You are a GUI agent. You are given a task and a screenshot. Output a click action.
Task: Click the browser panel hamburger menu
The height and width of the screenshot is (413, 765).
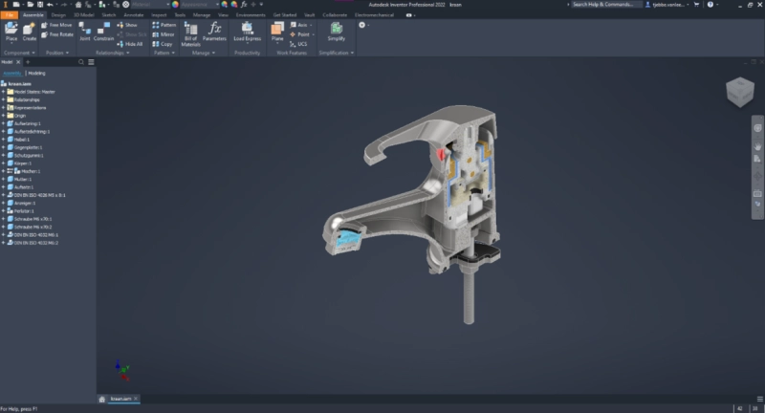tap(91, 62)
